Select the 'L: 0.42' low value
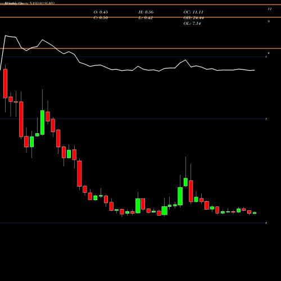The image size is (281, 281). 146,18
